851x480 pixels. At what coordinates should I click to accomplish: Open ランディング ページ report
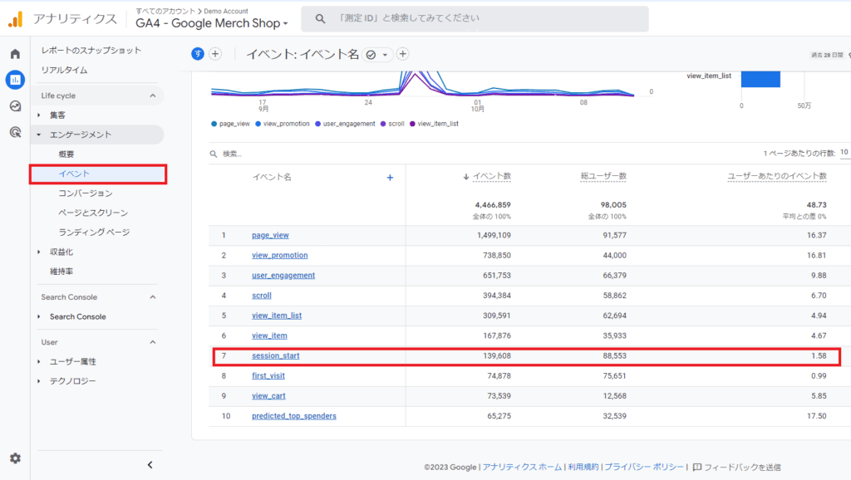[x=94, y=233]
